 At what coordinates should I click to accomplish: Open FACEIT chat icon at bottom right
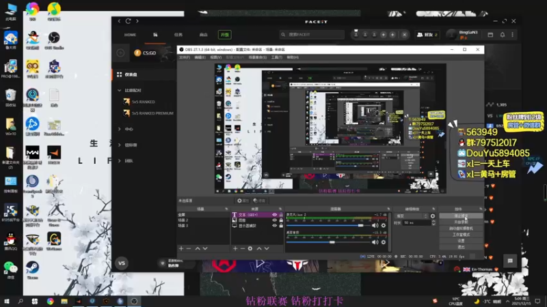point(510,261)
